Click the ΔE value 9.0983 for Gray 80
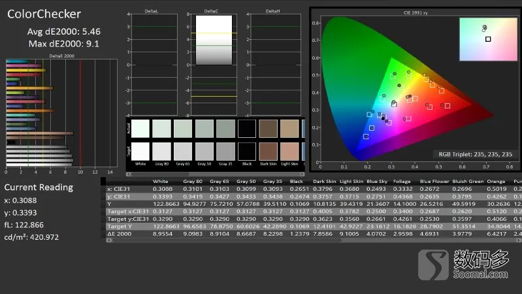 point(193,234)
